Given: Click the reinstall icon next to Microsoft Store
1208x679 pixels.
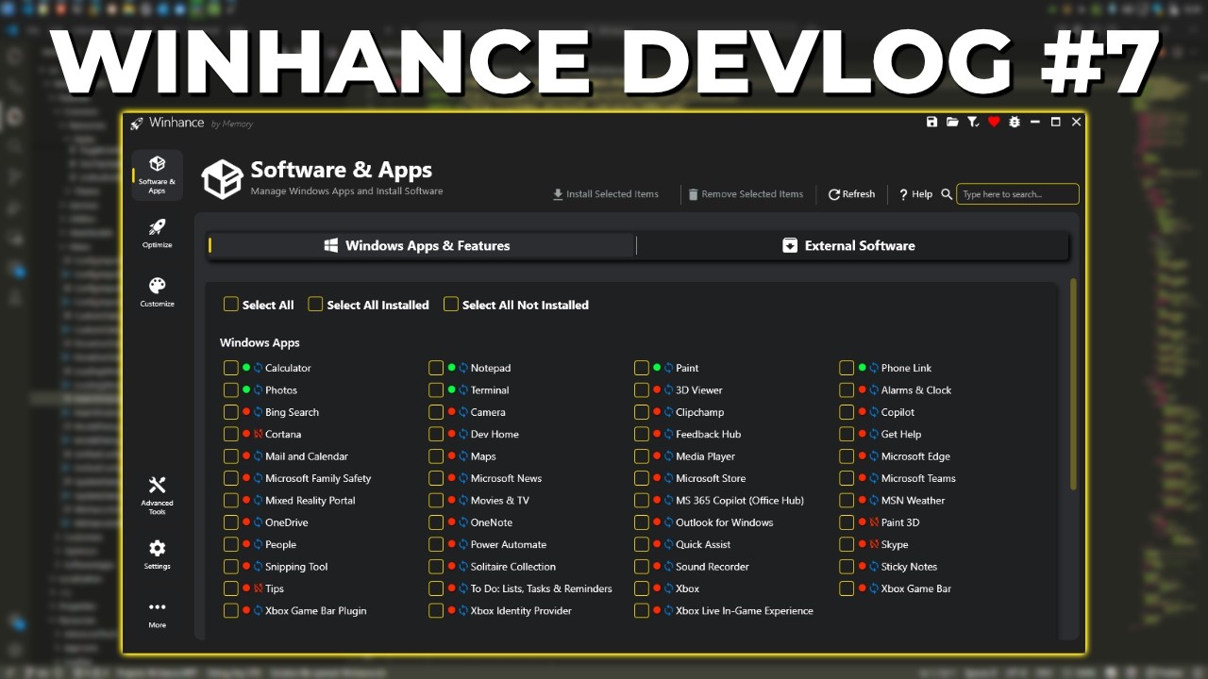Looking at the screenshot, I should 668,478.
